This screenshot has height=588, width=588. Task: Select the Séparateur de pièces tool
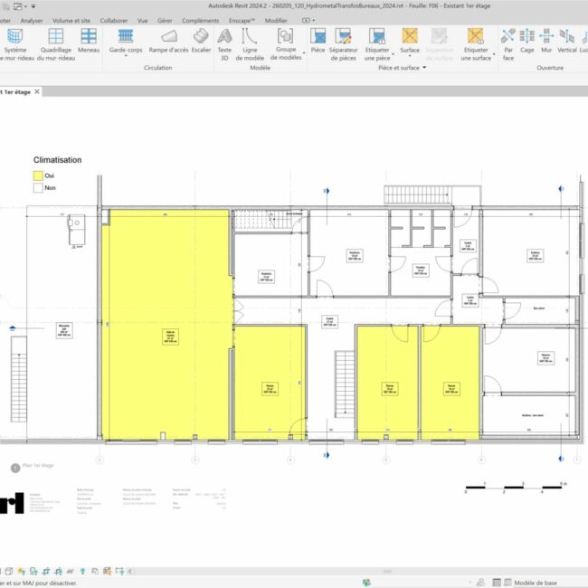[343, 44]
